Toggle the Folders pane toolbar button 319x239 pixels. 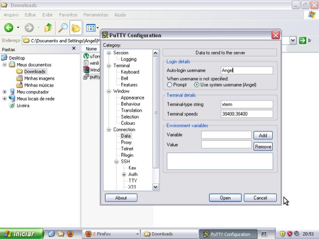click(x=76, y=28)
